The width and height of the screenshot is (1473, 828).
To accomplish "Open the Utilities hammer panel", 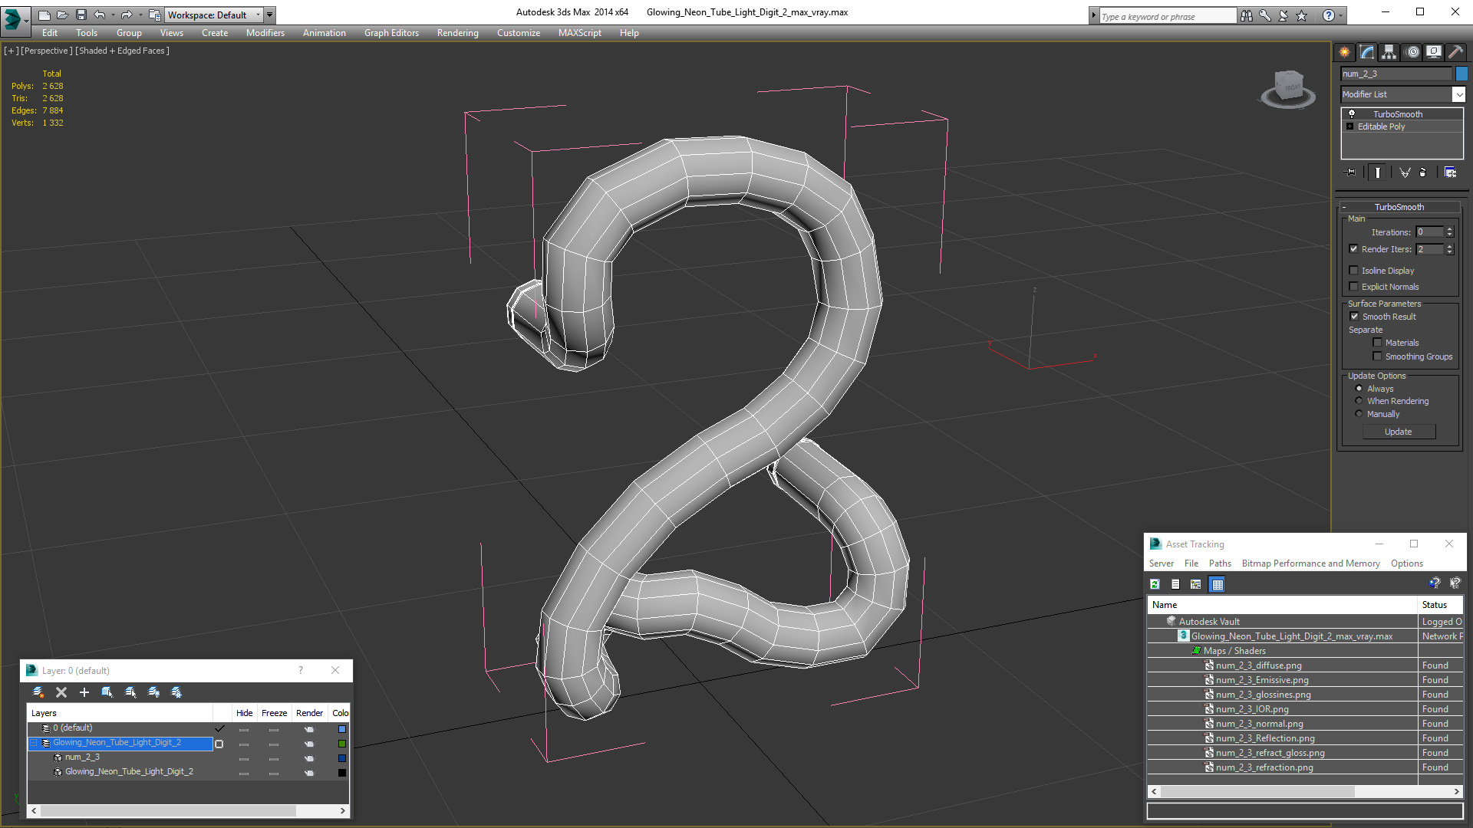I will [x=1455, y=52].
